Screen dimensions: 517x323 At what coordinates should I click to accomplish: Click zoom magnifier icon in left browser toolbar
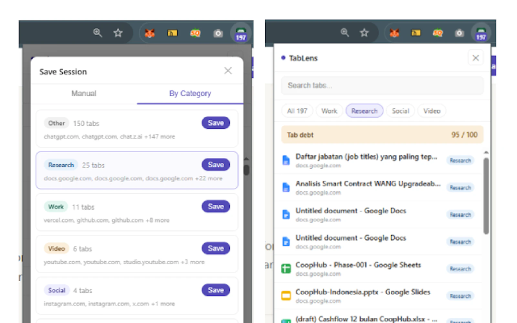click(x=98, y=33)
